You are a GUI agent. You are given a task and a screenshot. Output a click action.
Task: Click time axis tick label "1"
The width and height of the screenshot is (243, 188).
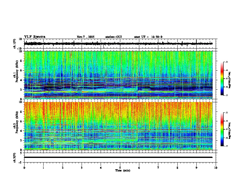point(43,168)
